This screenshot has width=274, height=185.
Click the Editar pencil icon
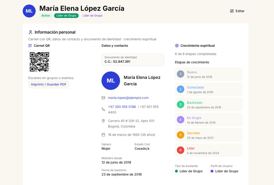(232, 11)
